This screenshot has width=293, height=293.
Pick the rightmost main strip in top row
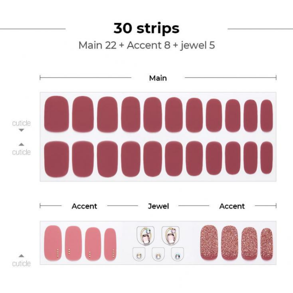tap(267, 116)
